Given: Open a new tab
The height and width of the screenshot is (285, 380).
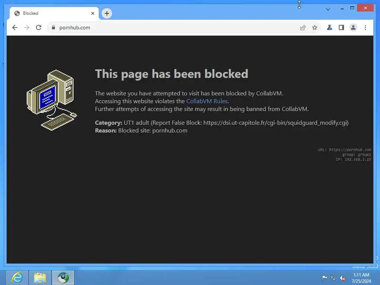Looking at the screenshot, I should click(x=107, y=13).
